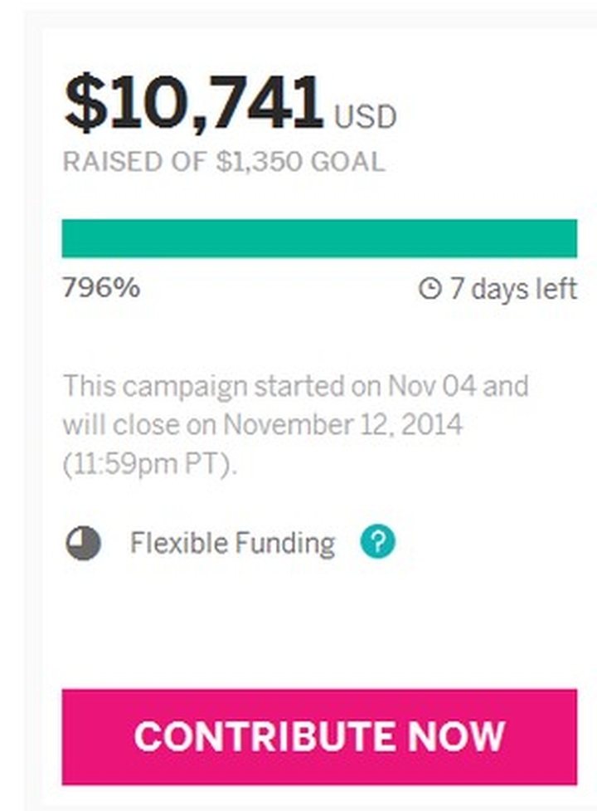Click the USD currency label
The width and height of the screenshot is (597, 811).
click(365, 118)
